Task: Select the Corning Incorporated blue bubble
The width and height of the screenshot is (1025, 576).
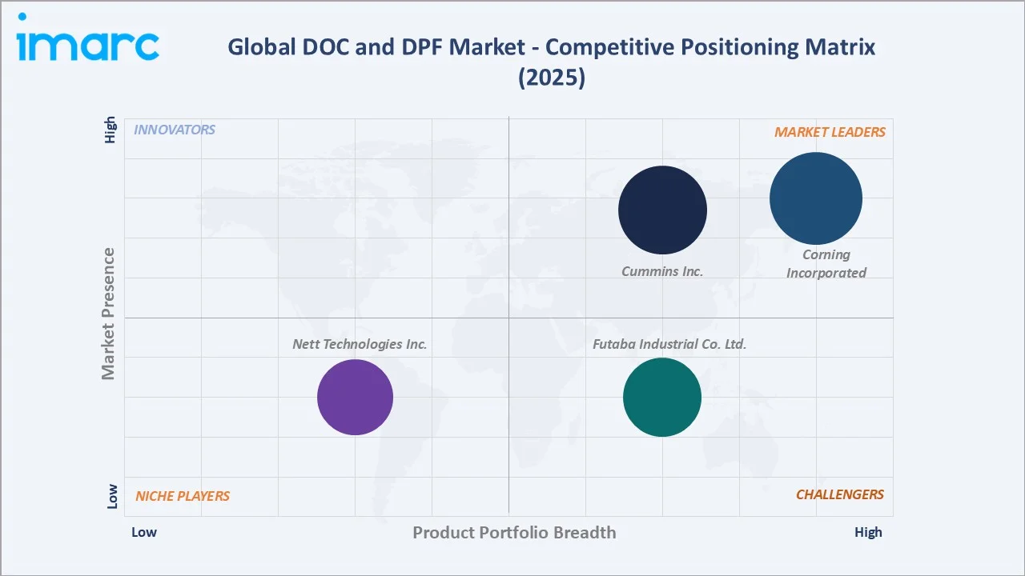Action: [x=816, y=198]
